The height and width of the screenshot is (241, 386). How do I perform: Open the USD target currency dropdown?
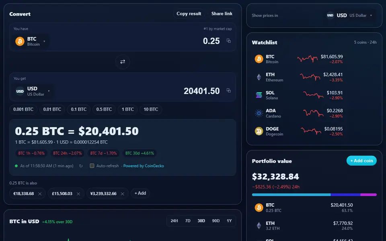click(x=33, y=91)
